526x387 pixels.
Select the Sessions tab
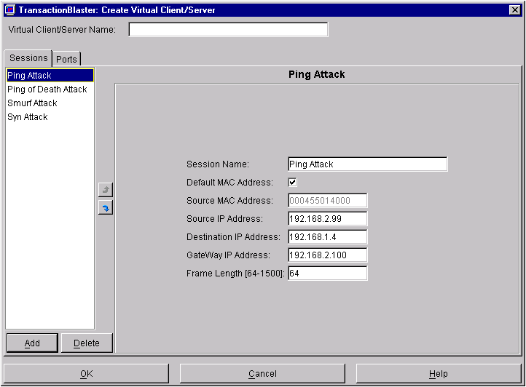pyautogui.click(x=28, y=58)
